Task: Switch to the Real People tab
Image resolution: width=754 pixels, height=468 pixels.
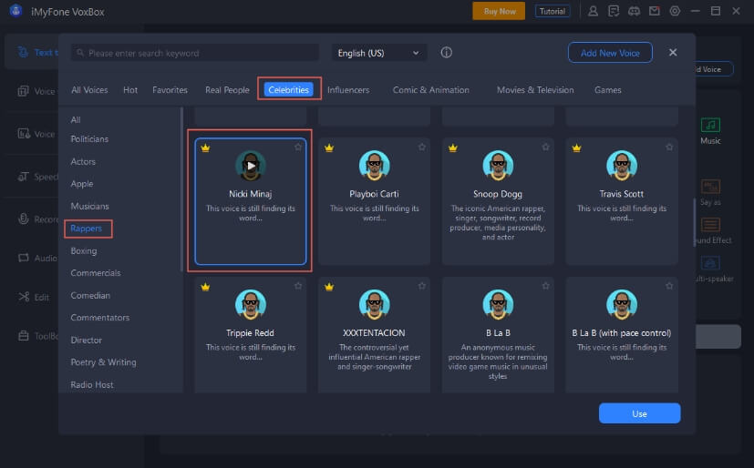Action: (227, 90)
